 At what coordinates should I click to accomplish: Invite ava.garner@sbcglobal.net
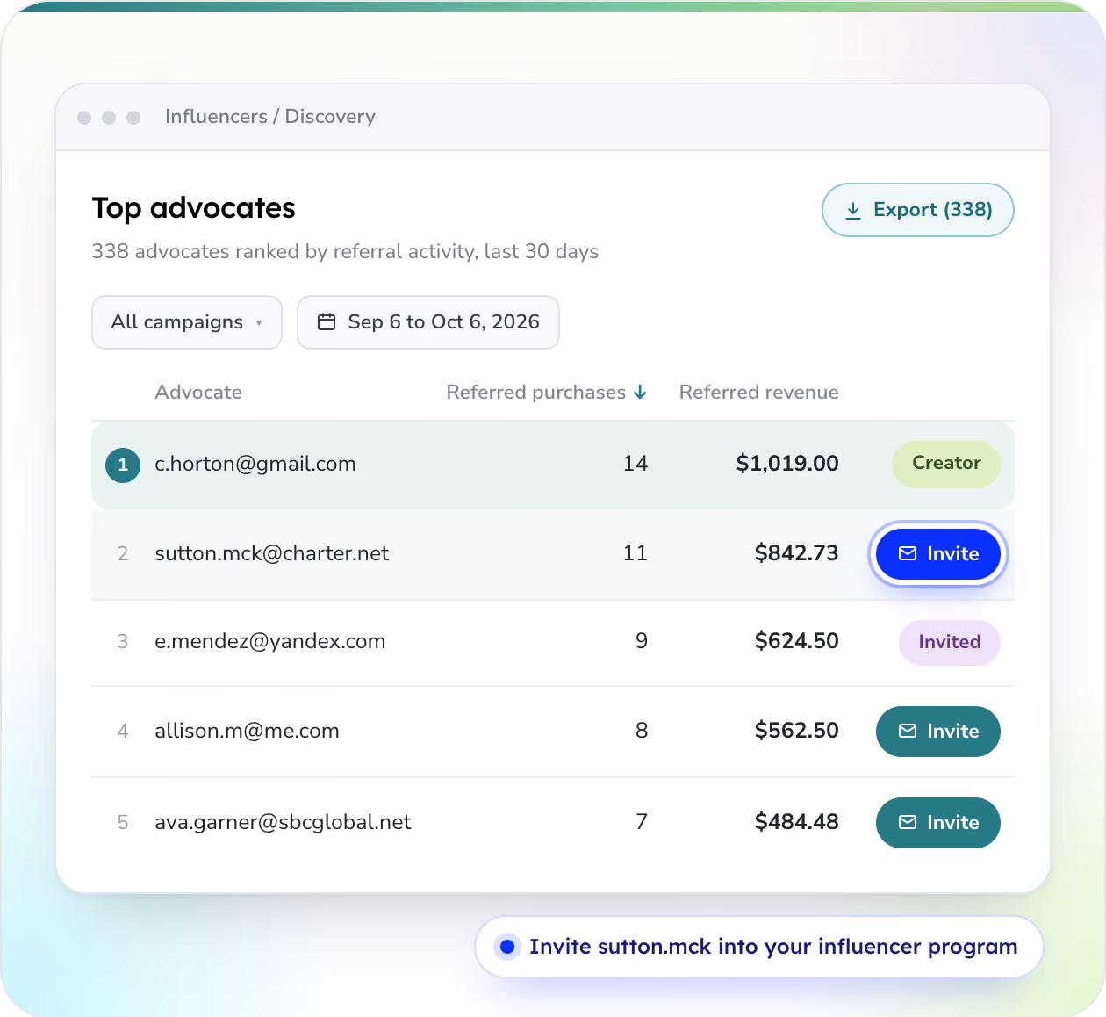click(x=937, y=823)
